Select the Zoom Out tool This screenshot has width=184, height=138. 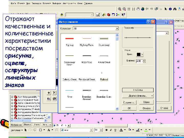tap(124, 9)
